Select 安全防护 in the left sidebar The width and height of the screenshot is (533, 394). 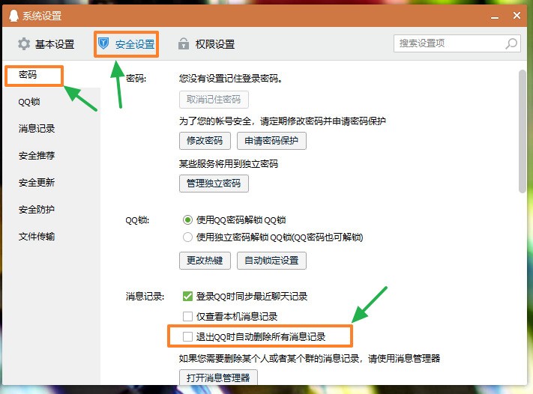click(37, 209)
